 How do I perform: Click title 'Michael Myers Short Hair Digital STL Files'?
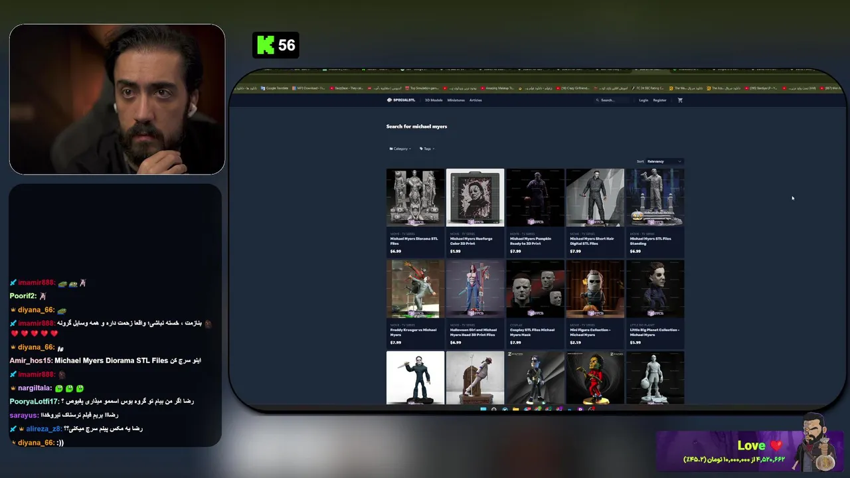[x=592, y=241]
